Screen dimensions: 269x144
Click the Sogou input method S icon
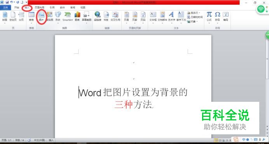pos(236,140)
